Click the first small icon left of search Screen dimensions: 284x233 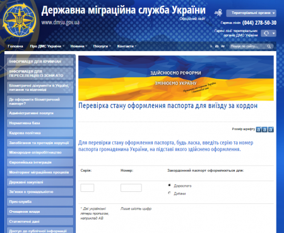[211, 46]
